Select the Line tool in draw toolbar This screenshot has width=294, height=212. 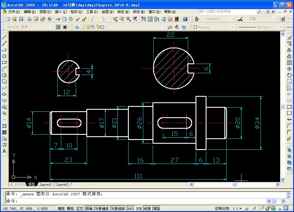pyautogui.click(x=4, y=37)
